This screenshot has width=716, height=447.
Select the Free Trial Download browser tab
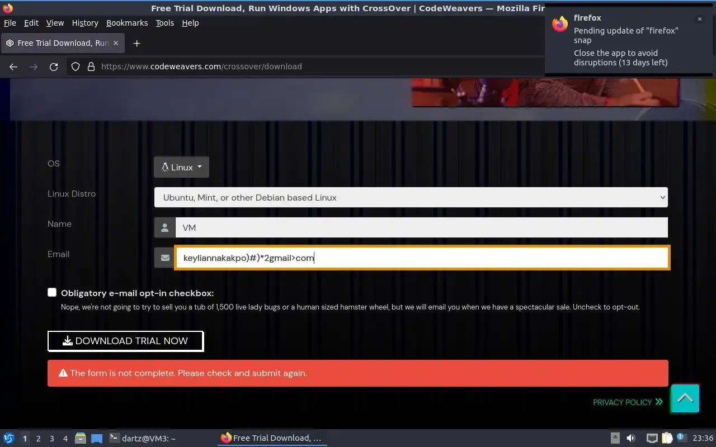click(63, 43)
